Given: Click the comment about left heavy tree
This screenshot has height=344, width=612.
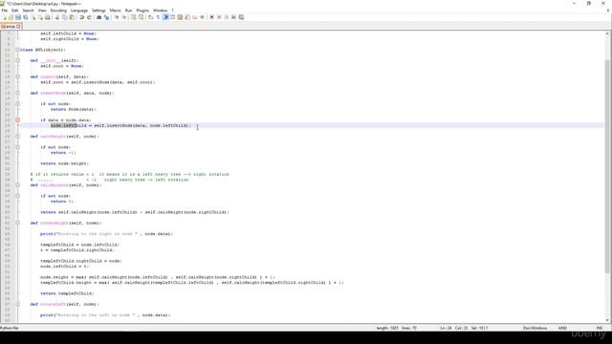Looking at the screenshot, I should tap(130, 174).
